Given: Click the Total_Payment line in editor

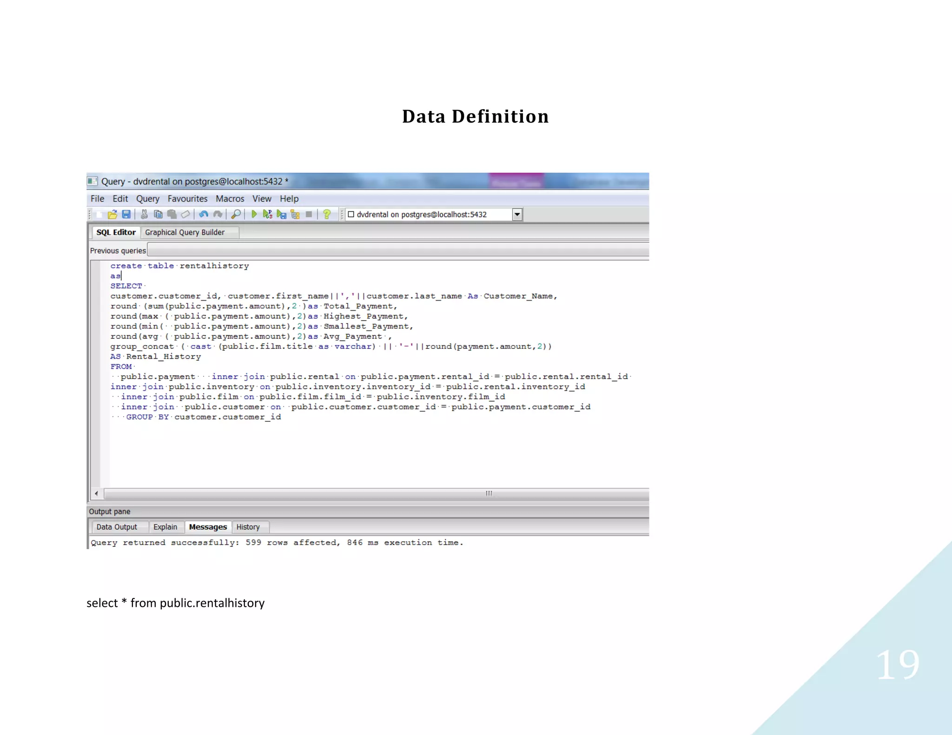Looking at the screenshot, I should click(x=254, y=307).
